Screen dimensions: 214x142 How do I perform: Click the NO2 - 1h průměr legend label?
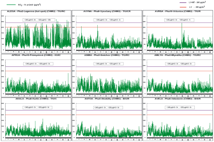30,5
